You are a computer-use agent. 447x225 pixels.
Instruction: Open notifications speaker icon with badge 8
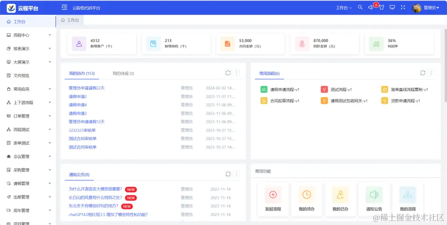tap(371, 8)
